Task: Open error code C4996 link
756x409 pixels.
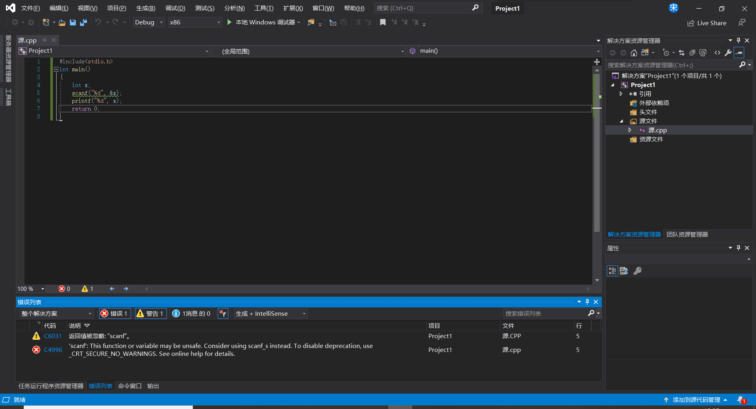Action: [x=53, y=350]
